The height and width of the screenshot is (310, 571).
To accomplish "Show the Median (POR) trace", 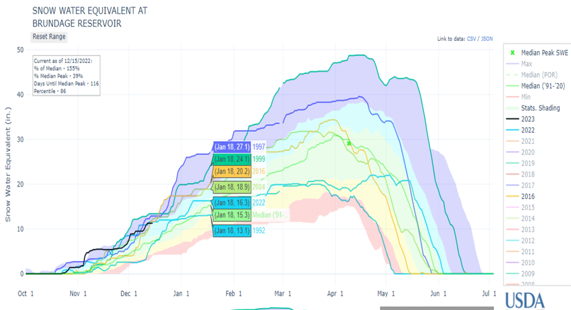I will click(x=539, y=75).
